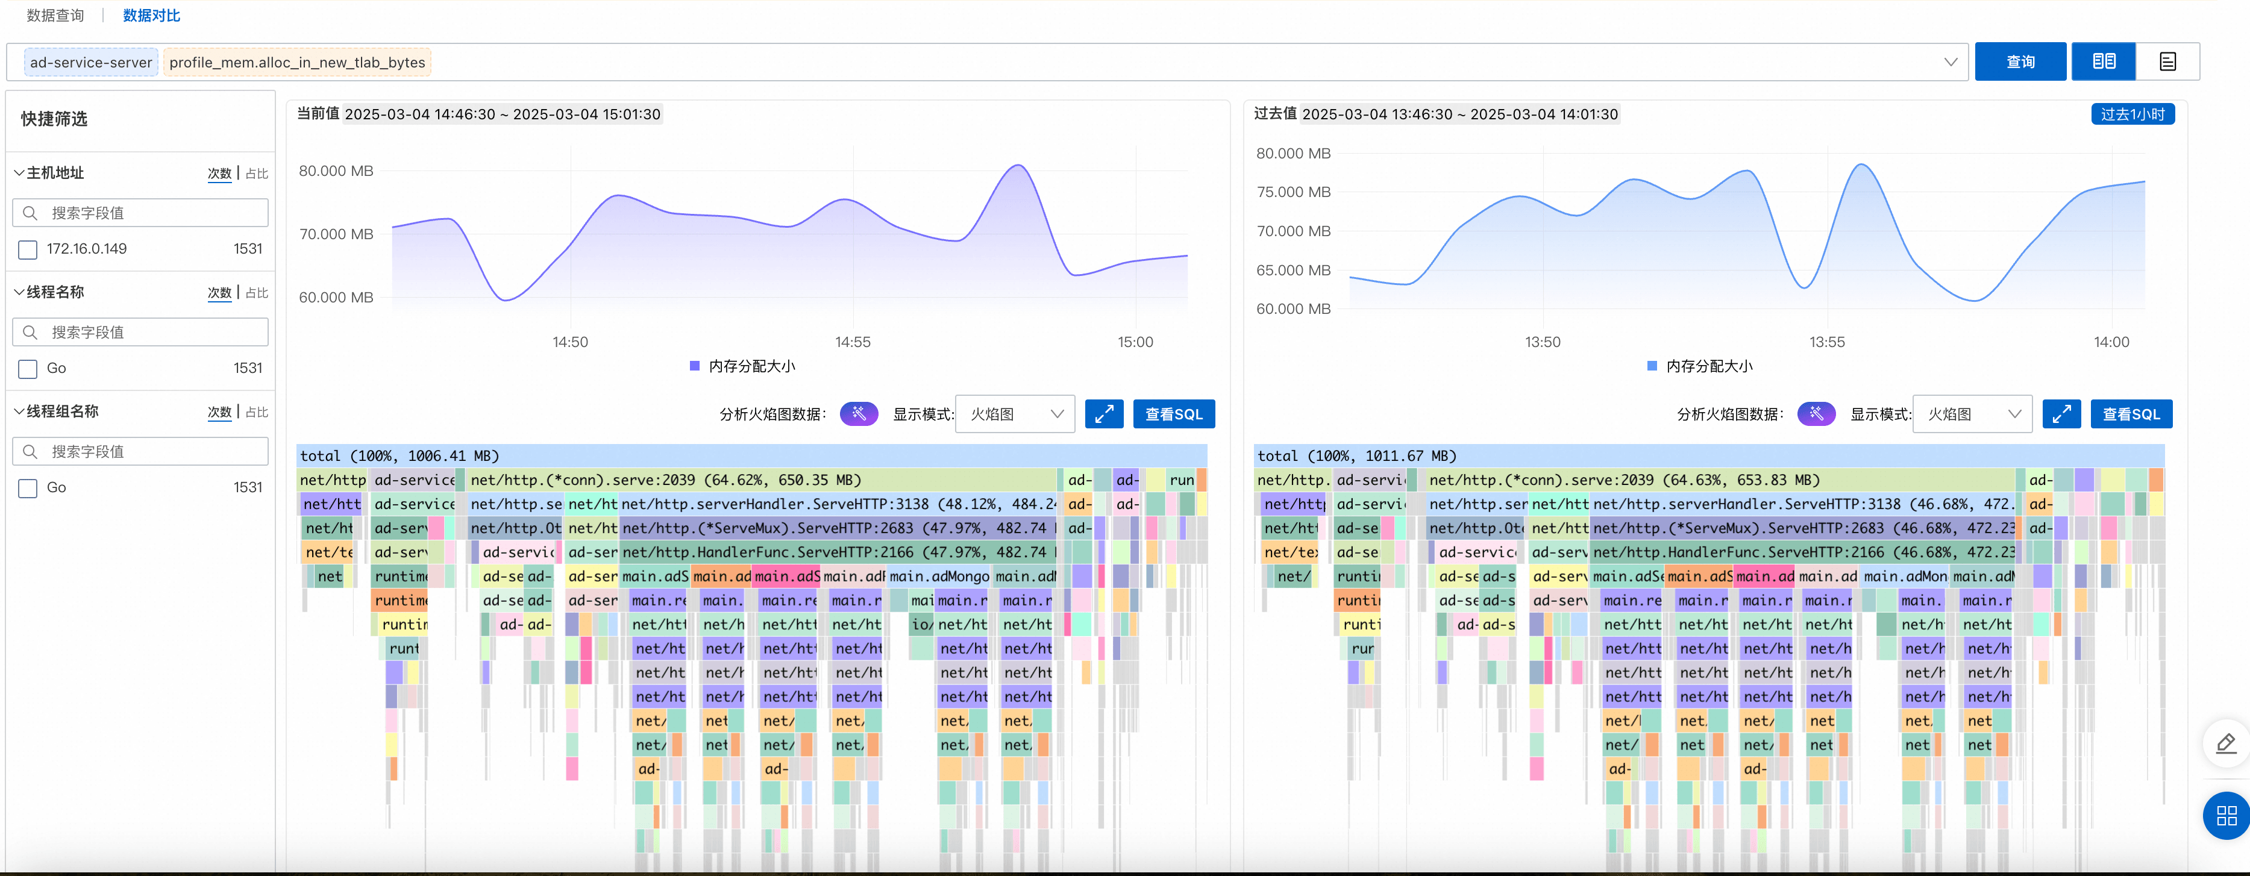
Task: Click the floating edit pencil icon
Action: (x=2225, y=743)
